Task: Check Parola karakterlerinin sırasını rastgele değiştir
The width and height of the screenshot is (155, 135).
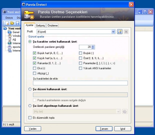Action: pos(34,100)
